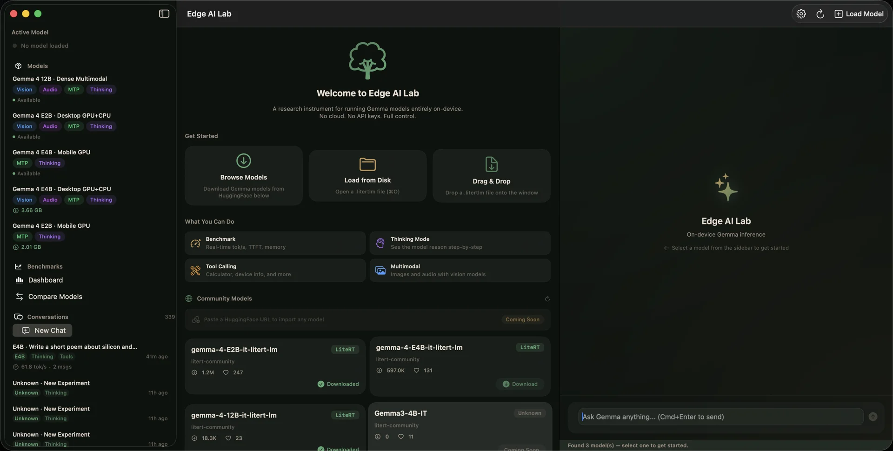893x451 pixels.
Task: Download gemma-4-E4B-it-litert-lm model
Action: [x=520, y=384]
